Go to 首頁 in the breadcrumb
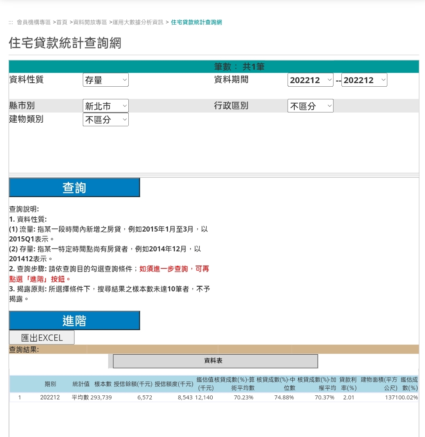425x437 pixels. point(62,22)
